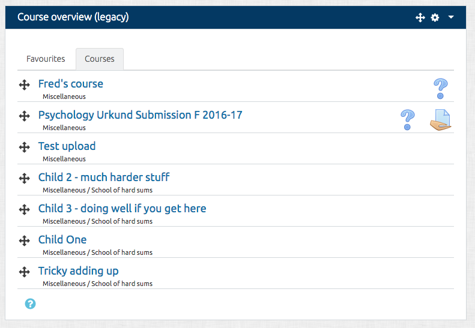This screenshot has width=475, height=328.
Task: Click the move handle beside Child 2 course
Action: click(x=24, y=178)
